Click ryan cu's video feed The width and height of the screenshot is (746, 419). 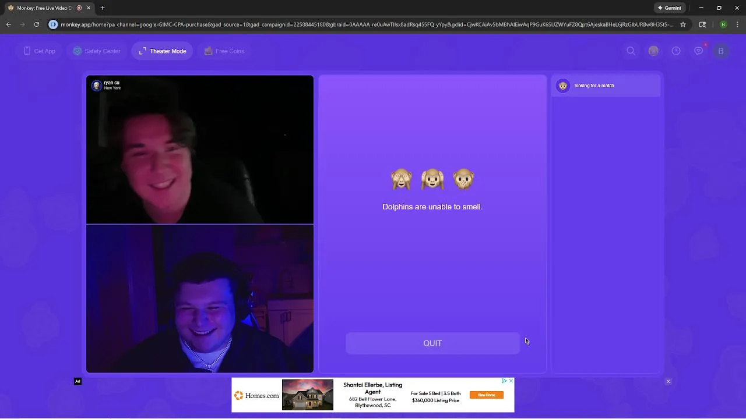point(200,150)
